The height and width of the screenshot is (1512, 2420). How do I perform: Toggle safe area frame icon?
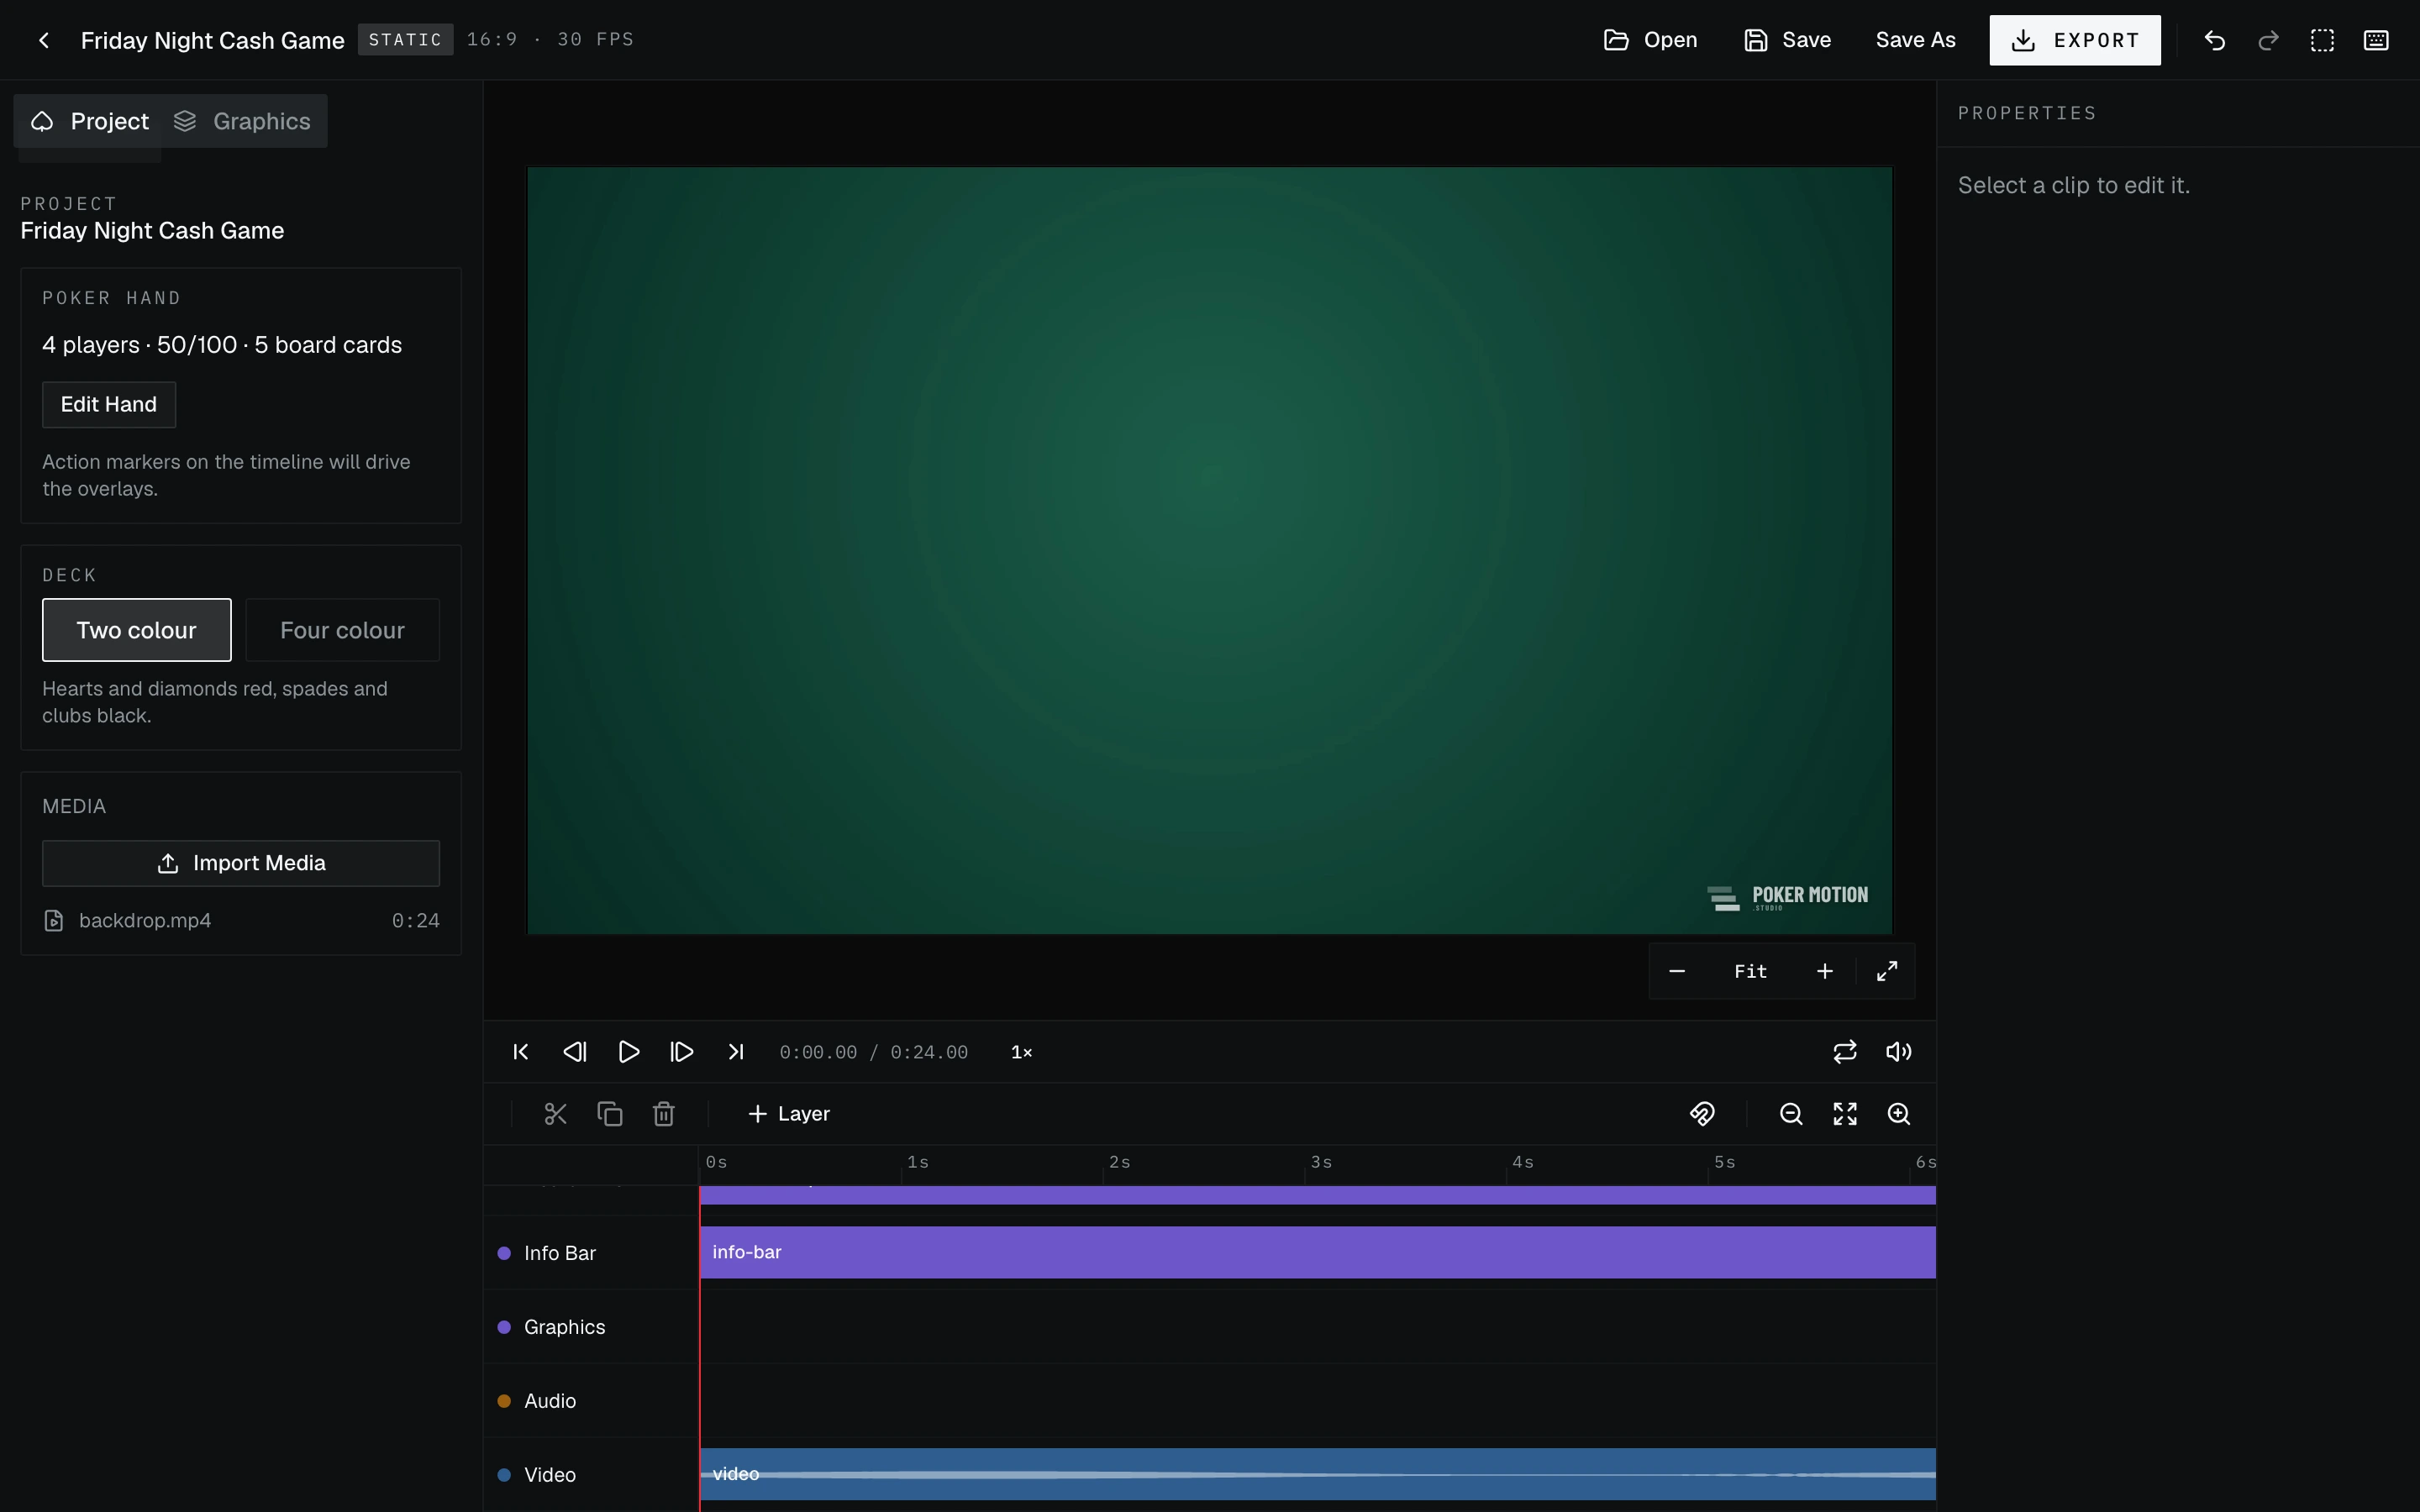[2322, 40]
